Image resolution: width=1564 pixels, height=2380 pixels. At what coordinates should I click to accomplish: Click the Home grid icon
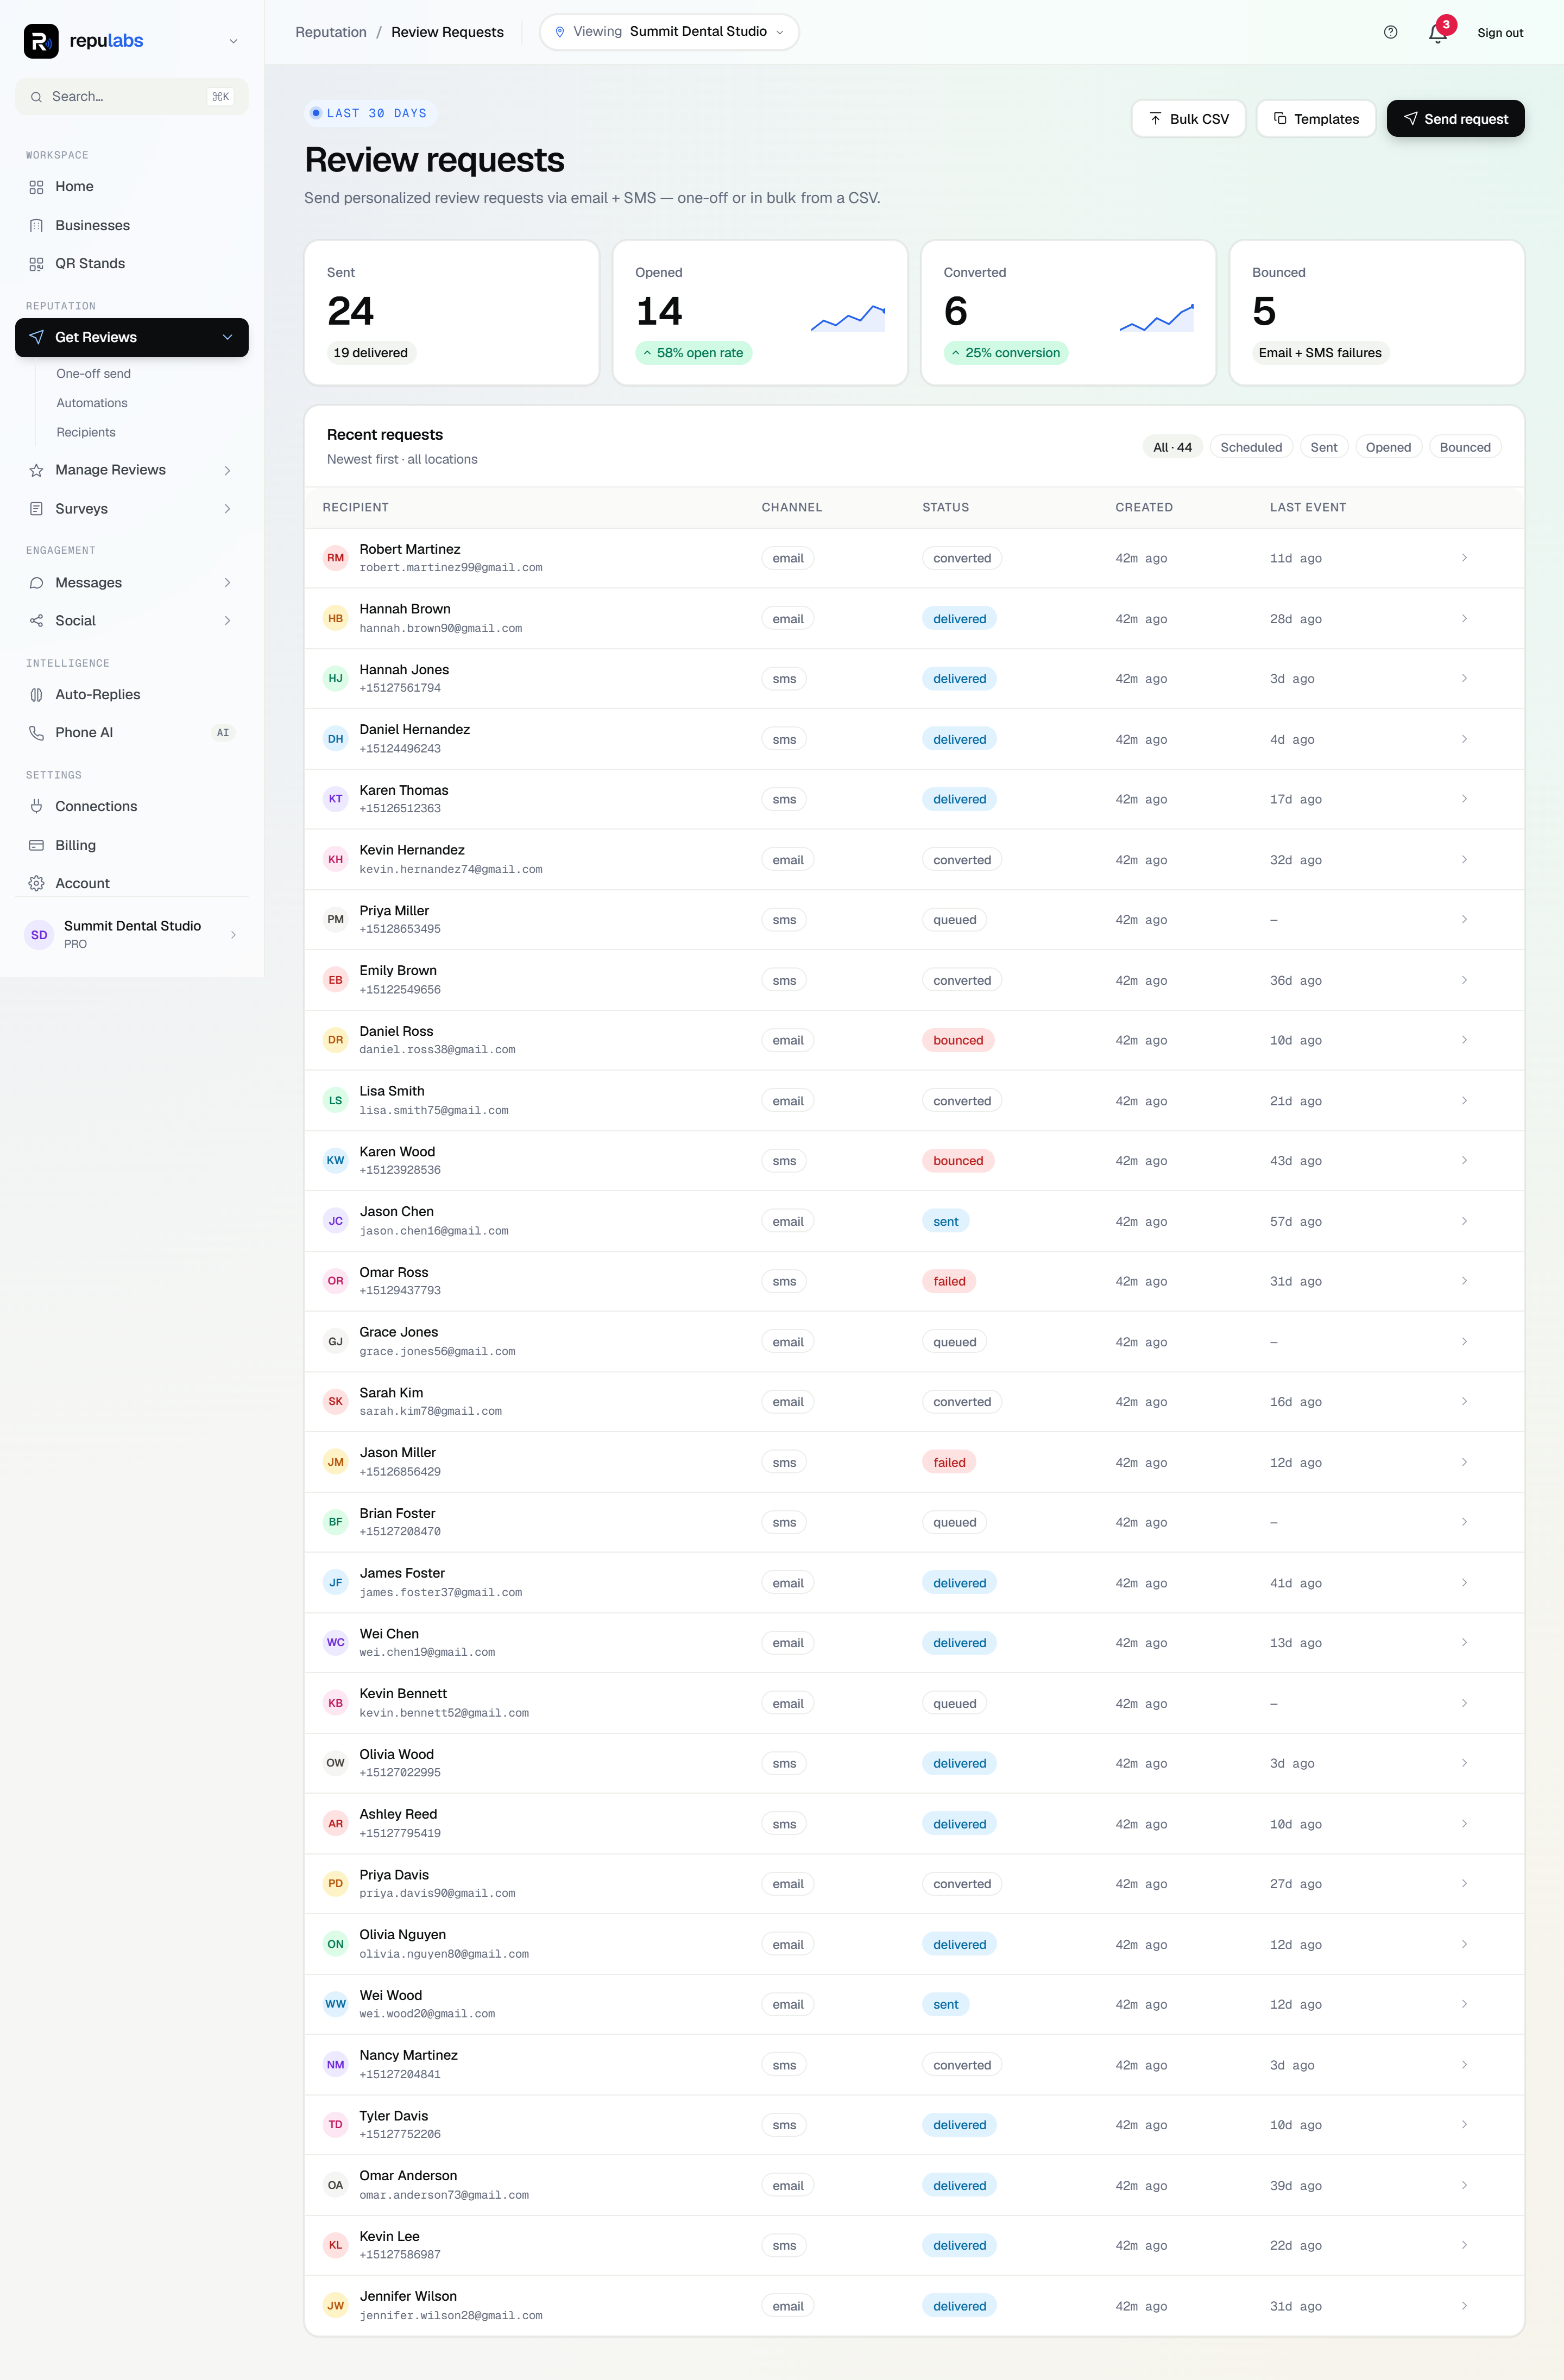click(36, 187)
